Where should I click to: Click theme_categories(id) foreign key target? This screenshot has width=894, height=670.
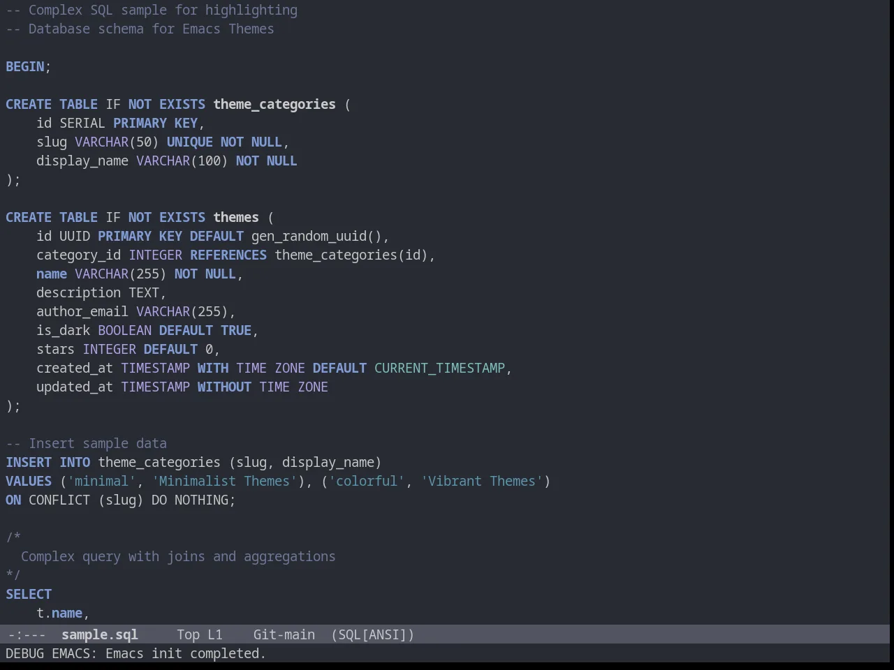click(351, 255)
